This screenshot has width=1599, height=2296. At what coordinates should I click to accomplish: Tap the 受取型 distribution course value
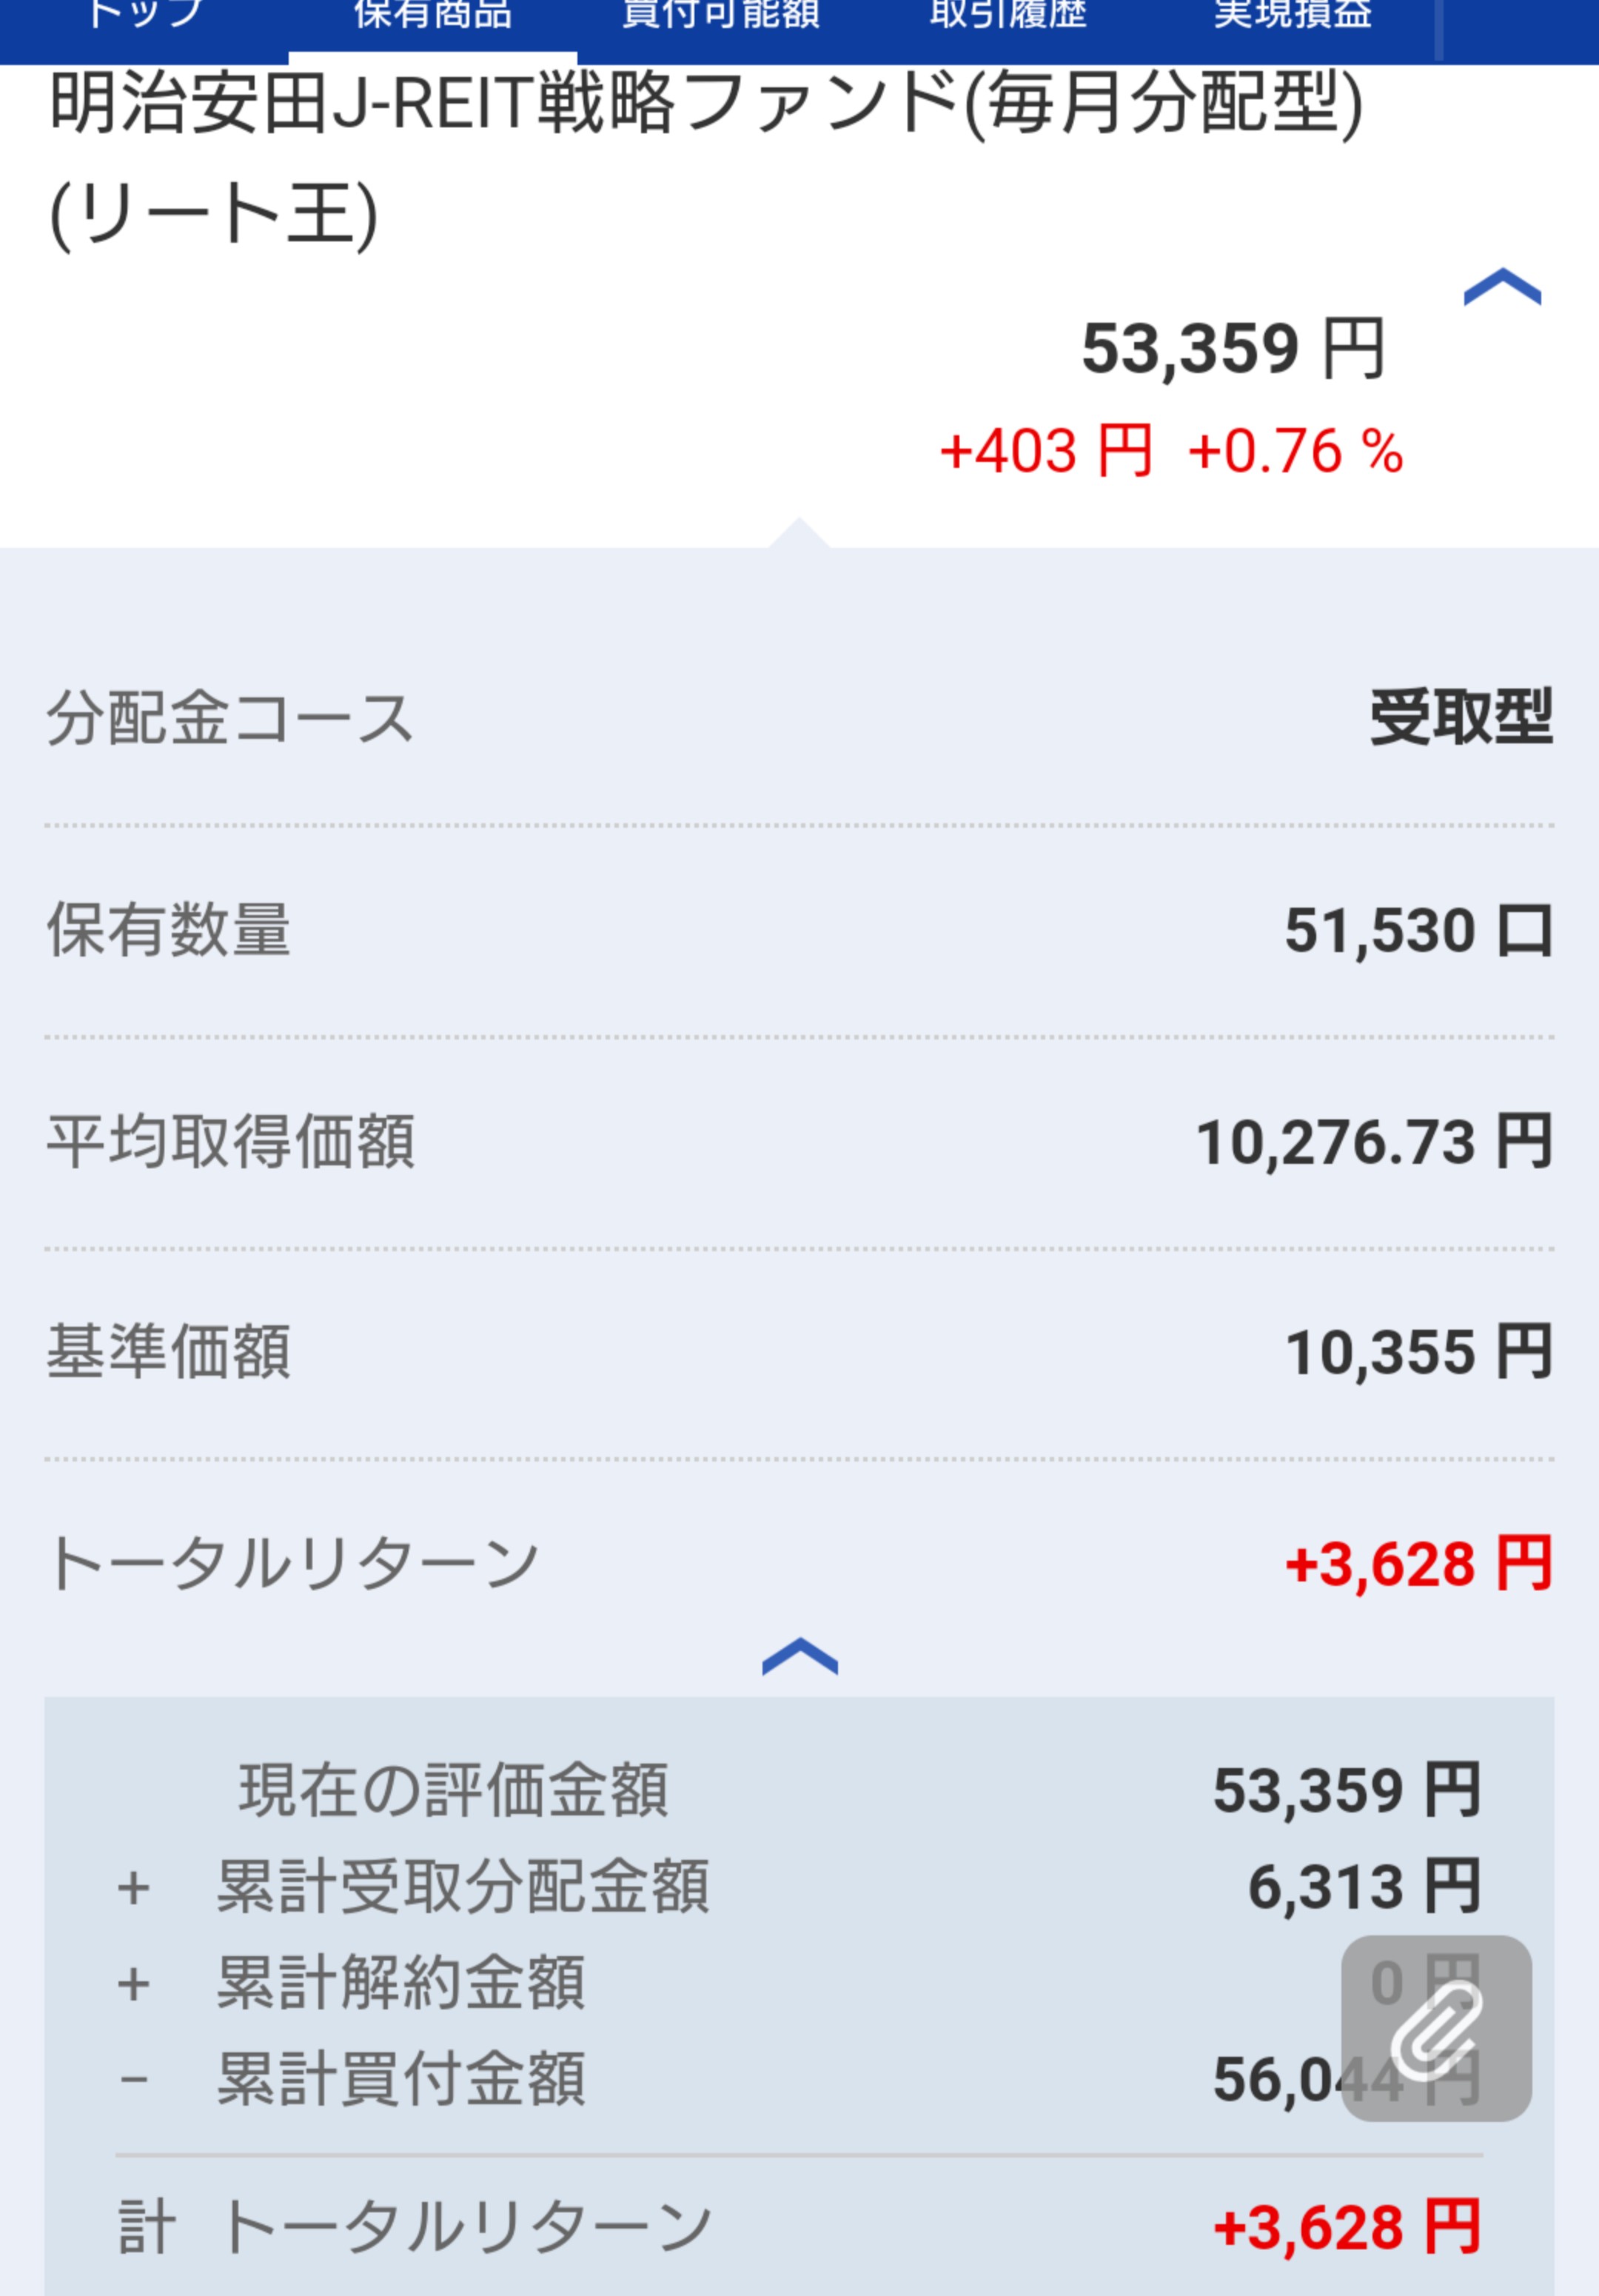click(x=1460, y=718)
